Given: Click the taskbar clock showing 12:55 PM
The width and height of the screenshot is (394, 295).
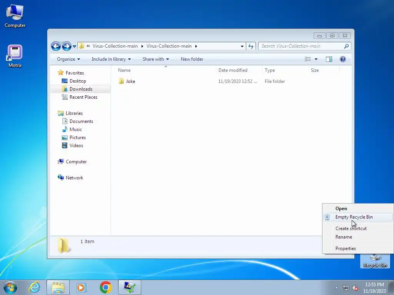Looking at the screenshot, I should [x=374, y=288].
